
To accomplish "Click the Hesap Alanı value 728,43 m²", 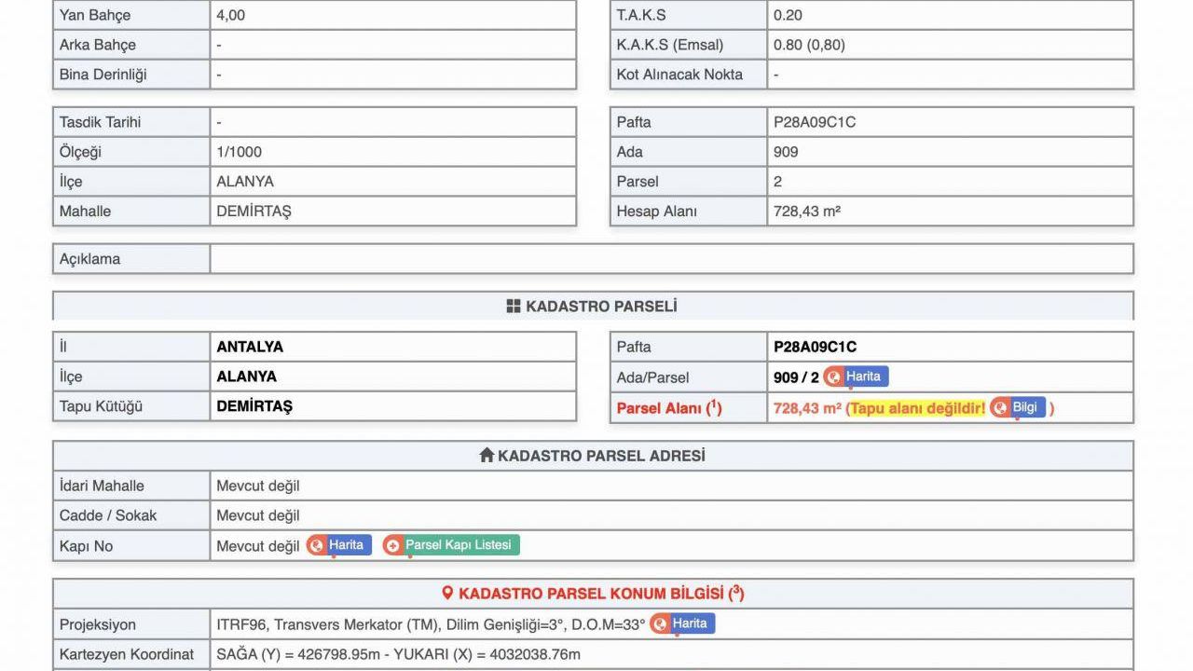I will click(x=807, y=212).
